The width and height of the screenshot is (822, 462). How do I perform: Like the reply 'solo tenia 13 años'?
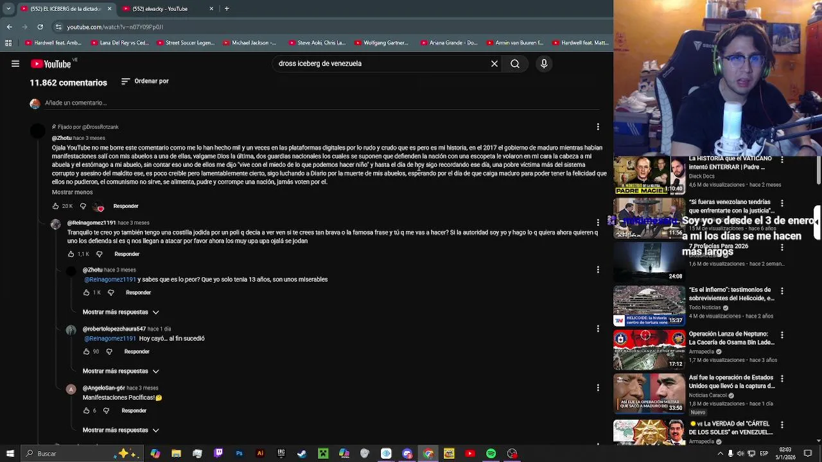tap(86, 293)
